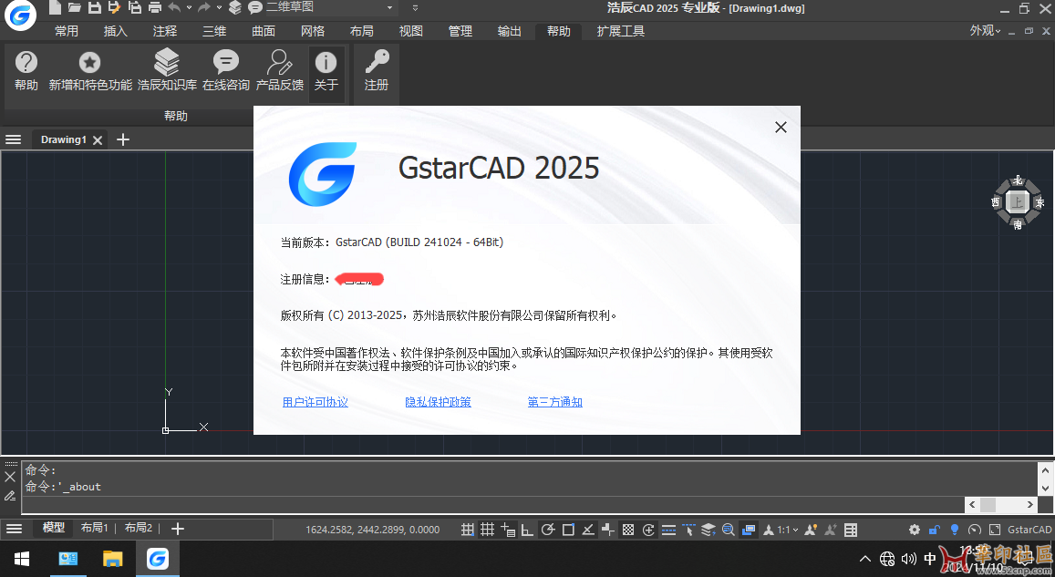Image resolution: width=1055 pixels, height=577 pixels.
Task: Switch to the 常用 ribbon tab
Action: coord(66,31)
